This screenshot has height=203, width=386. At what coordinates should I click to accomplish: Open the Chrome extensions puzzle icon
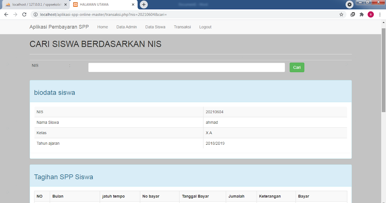point(362,15)
